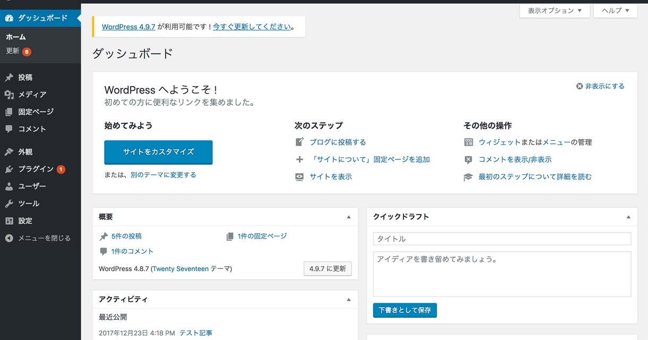Click the bubble icon beside 1件のコメント
The width and height of the screenshot is (648, 340).
tap(104, 251)
